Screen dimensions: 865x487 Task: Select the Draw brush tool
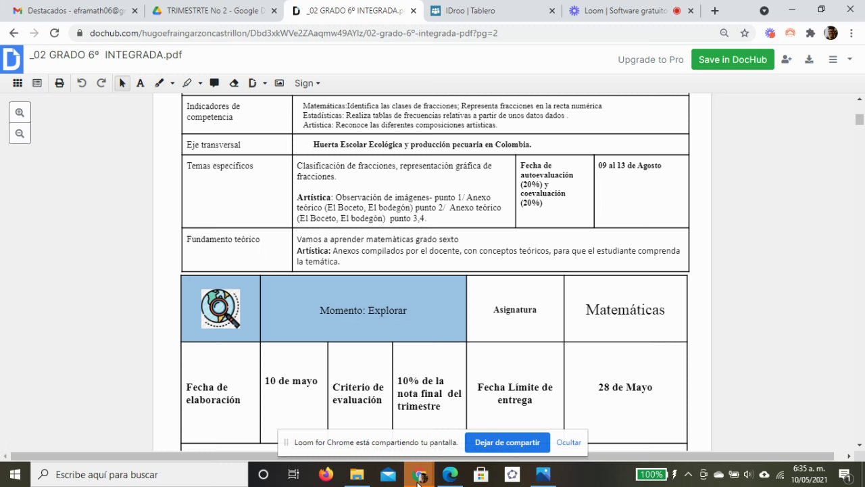[159, 83]
